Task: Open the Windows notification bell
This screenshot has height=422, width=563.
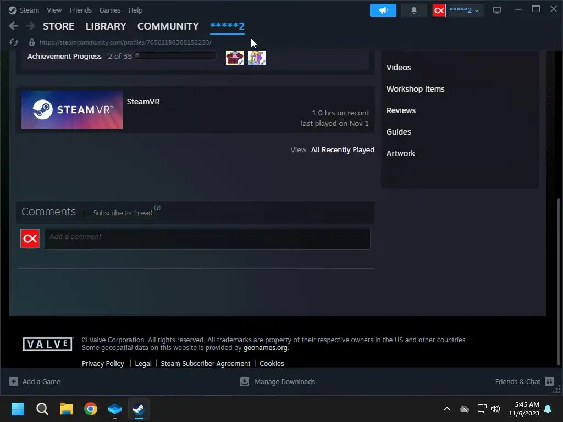Action: [548, 409]
